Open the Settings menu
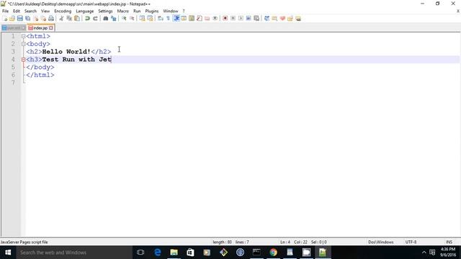The image size is (461, 259). pos(105,11)
